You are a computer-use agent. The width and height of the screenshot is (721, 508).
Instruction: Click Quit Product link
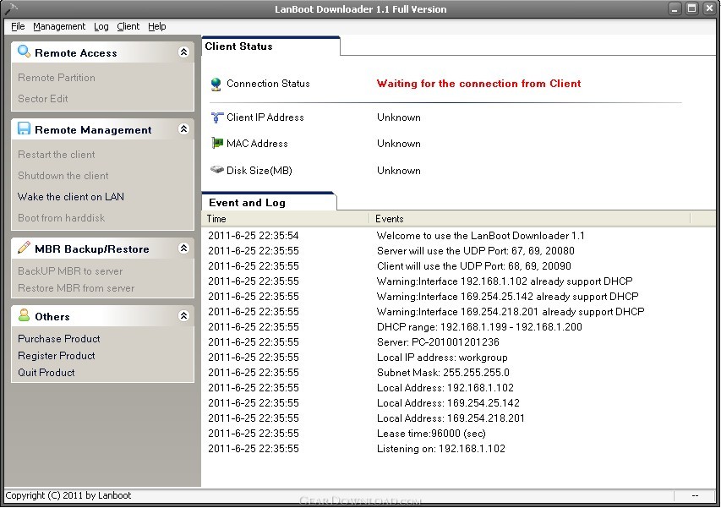46,373
